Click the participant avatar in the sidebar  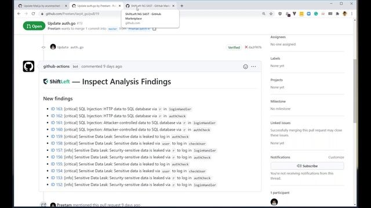(274, 202)
